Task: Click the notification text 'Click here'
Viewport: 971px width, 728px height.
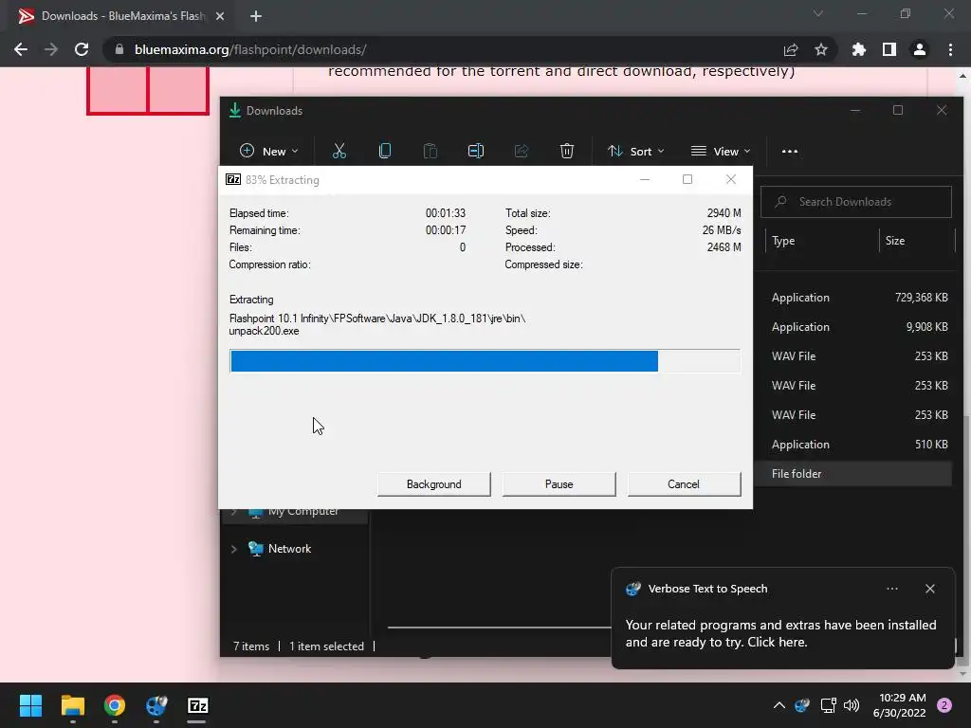Action: tap(777, 642)
